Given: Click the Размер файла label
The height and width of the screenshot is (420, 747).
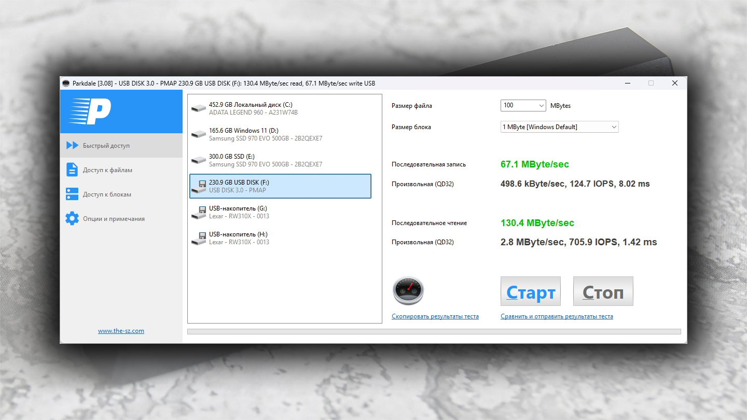Looking at the screenshot, I should pos(412,106).
